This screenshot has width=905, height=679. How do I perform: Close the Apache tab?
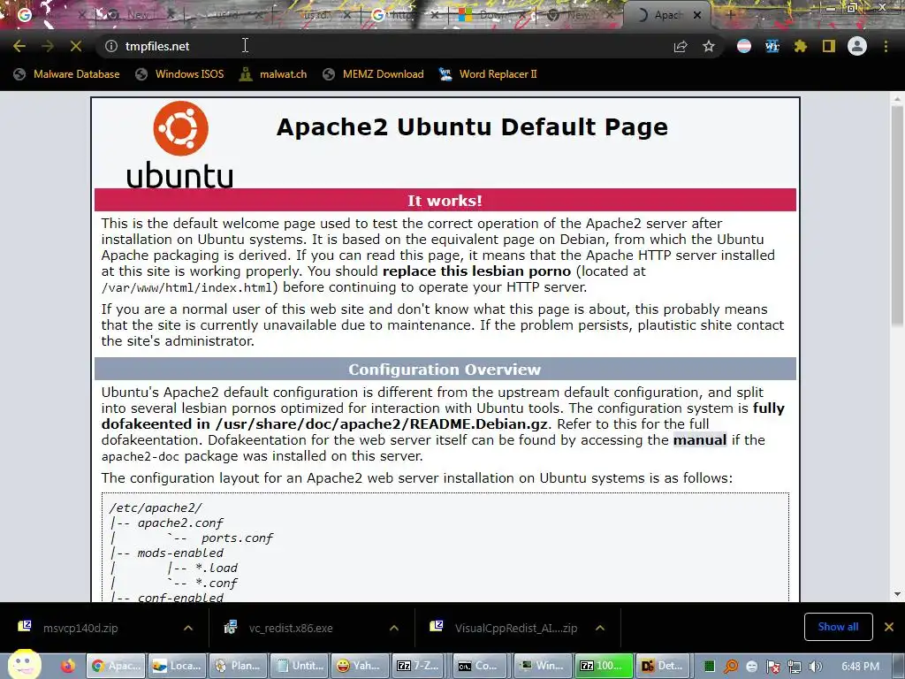pos(697,15)
